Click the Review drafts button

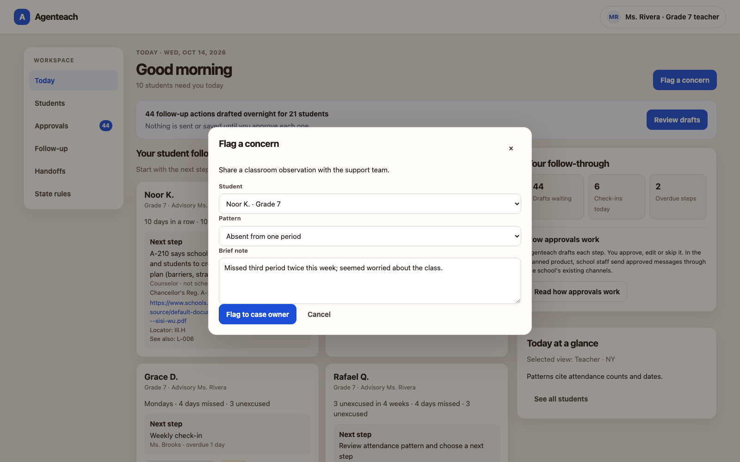[677, 120]
